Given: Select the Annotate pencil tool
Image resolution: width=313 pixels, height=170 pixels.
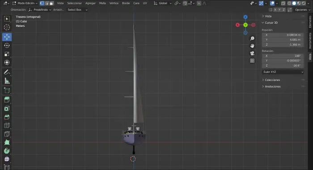Looking at the screenshot, I should (x=7, y=72).
